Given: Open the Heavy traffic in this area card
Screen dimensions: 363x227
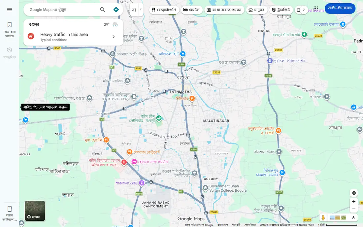Looking at the screenshot, I should pos(73,37).
